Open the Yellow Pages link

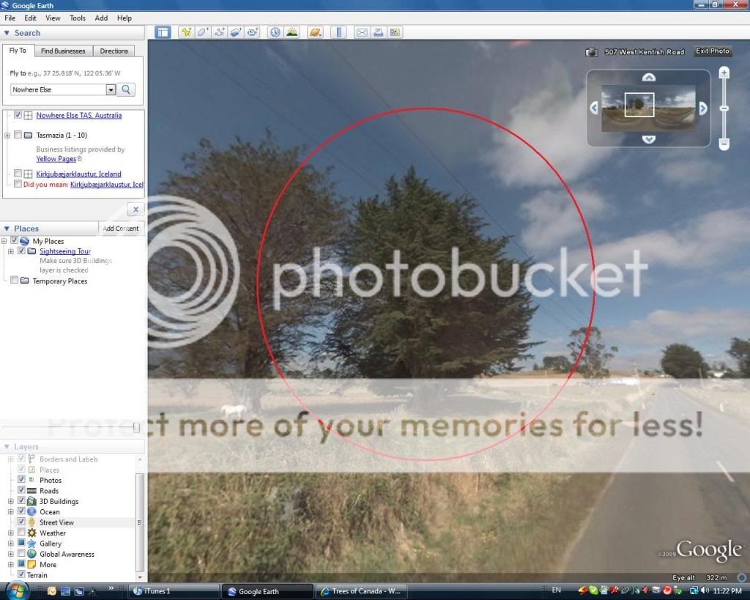pyautogui.click(x=56, y=159)
